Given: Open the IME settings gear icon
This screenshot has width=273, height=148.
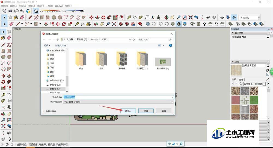Looking at the screenshot, I should 181,144.
